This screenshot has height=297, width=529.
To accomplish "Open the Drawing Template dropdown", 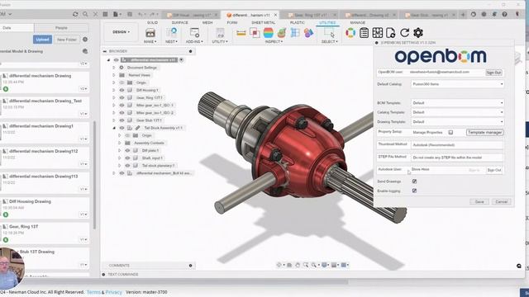I will coord(457,121).
